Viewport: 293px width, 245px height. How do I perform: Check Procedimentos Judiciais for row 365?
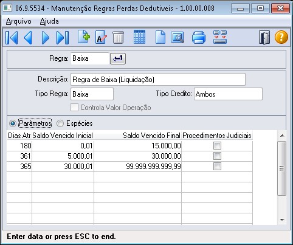pos(217,167)
